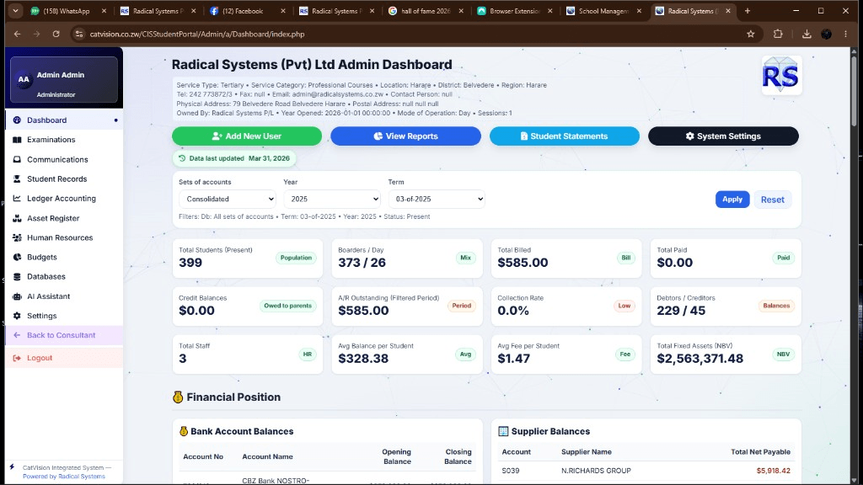The height and width of the screenshot is (485, 863).
Task: Click the Mix badge on Boarders/Day
Action: [465, 258]
